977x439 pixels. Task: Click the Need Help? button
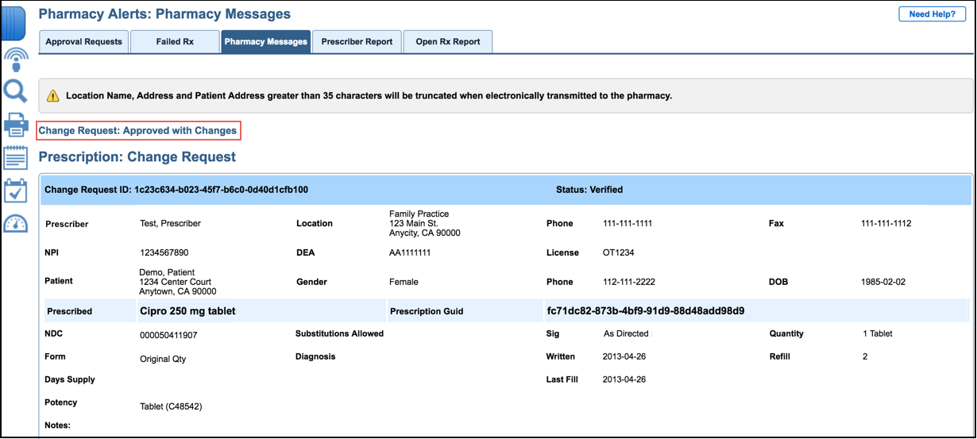click(x=932, y=14)
